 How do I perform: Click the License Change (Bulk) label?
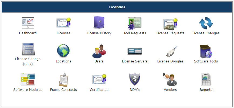(28, 61)
